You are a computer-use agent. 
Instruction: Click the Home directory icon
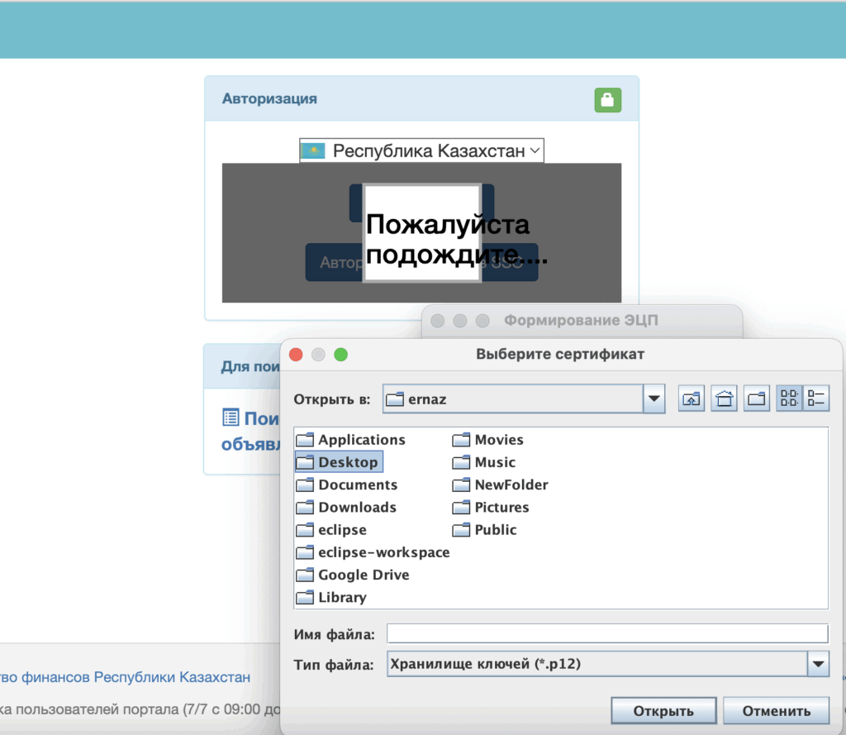tap(724, 399)
